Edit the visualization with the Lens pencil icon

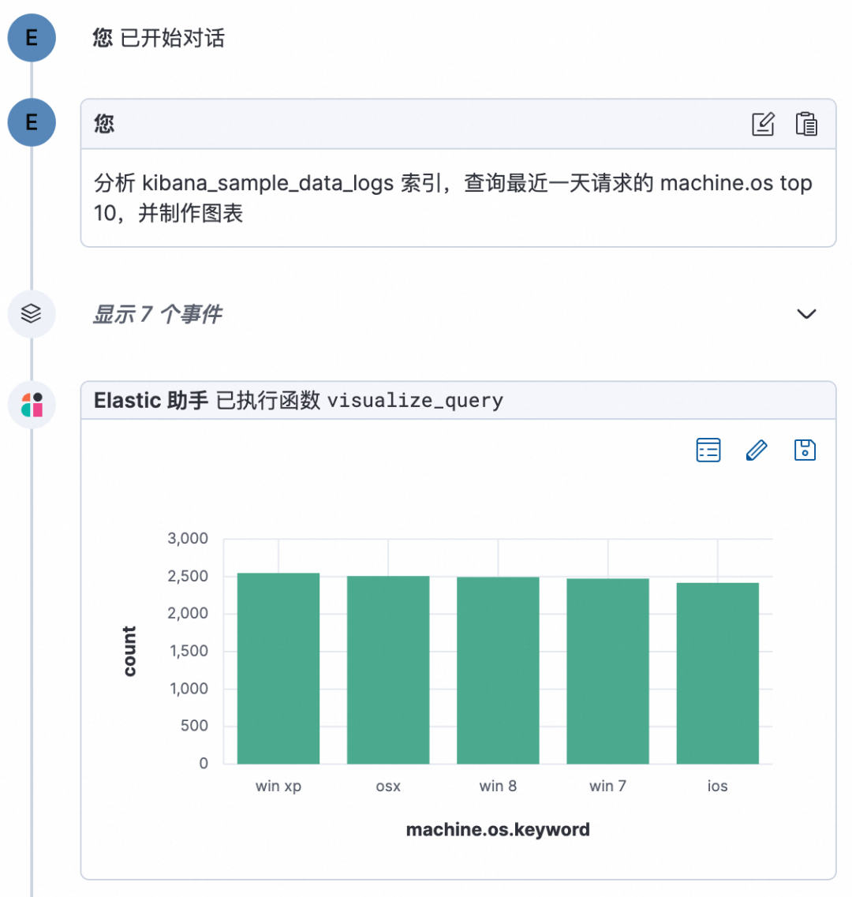tap(757, 450)
